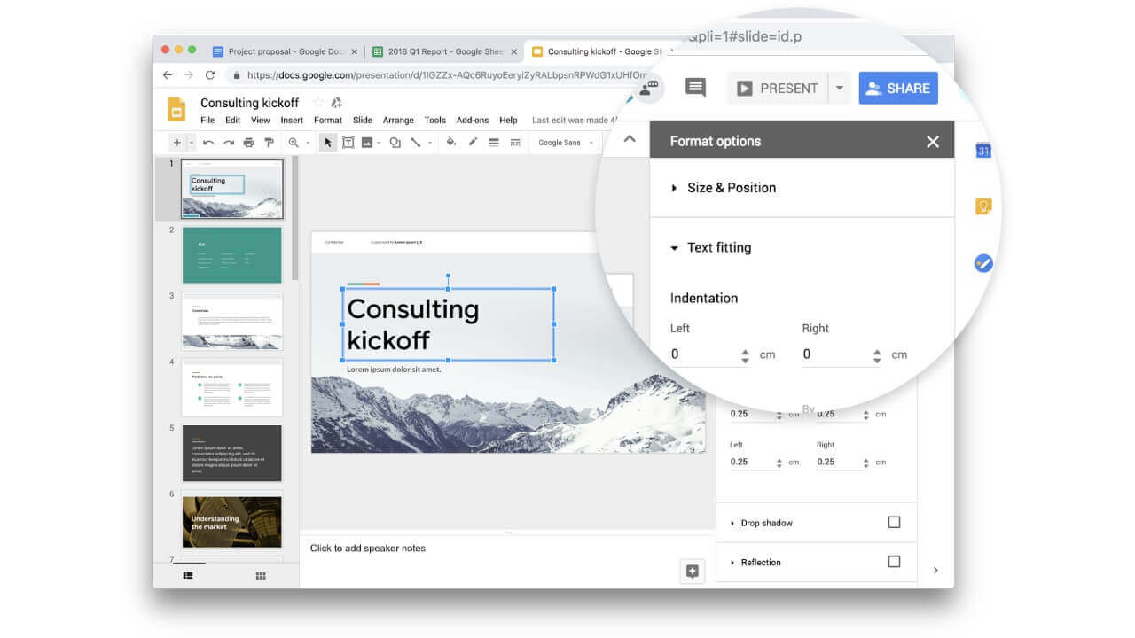Click the Undo icon
The height and width of the screenshot is (638, 1135).
tap(209, 142)
